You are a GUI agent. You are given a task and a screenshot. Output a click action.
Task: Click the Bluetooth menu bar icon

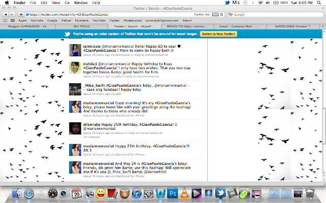click(253, 3)
